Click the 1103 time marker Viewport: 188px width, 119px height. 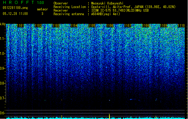tap(56, 26)
